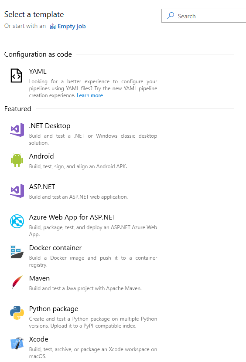Click the Xcode hammer icon

tap(17, 343)
